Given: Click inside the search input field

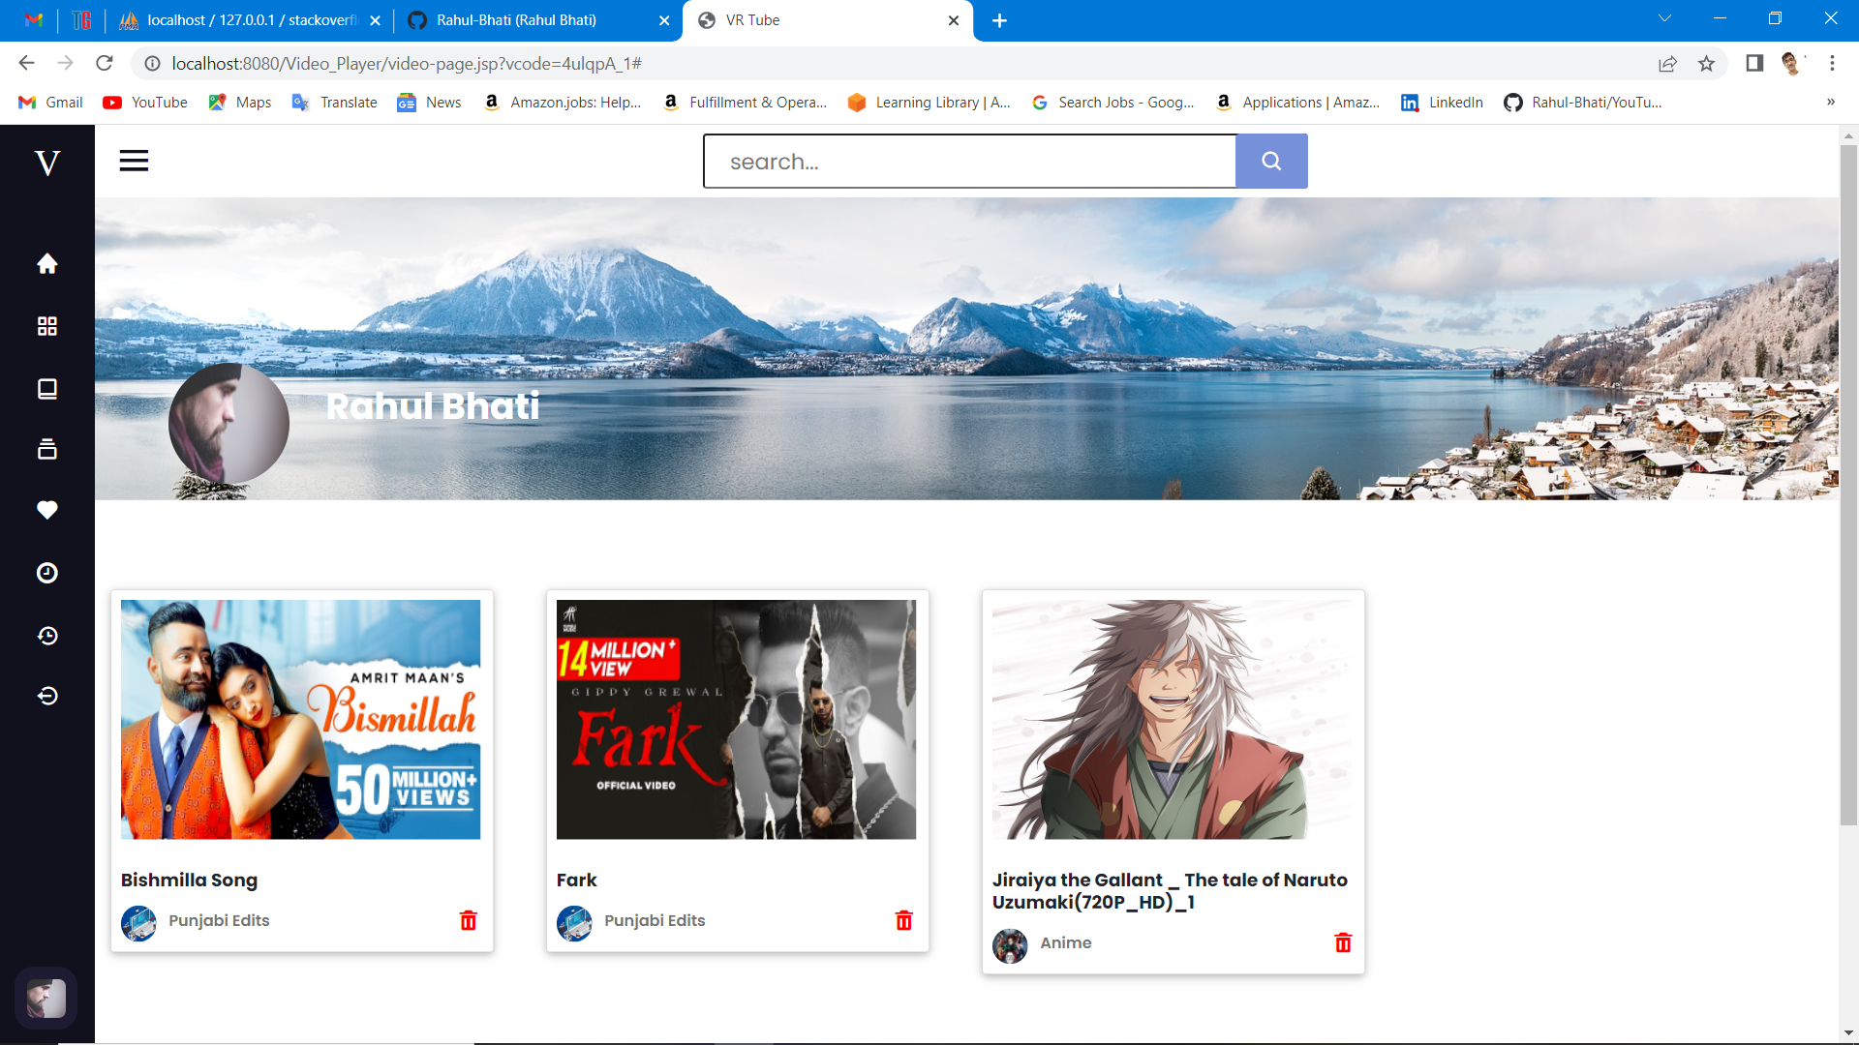Looking at the screenshot, I should [968, 161].
